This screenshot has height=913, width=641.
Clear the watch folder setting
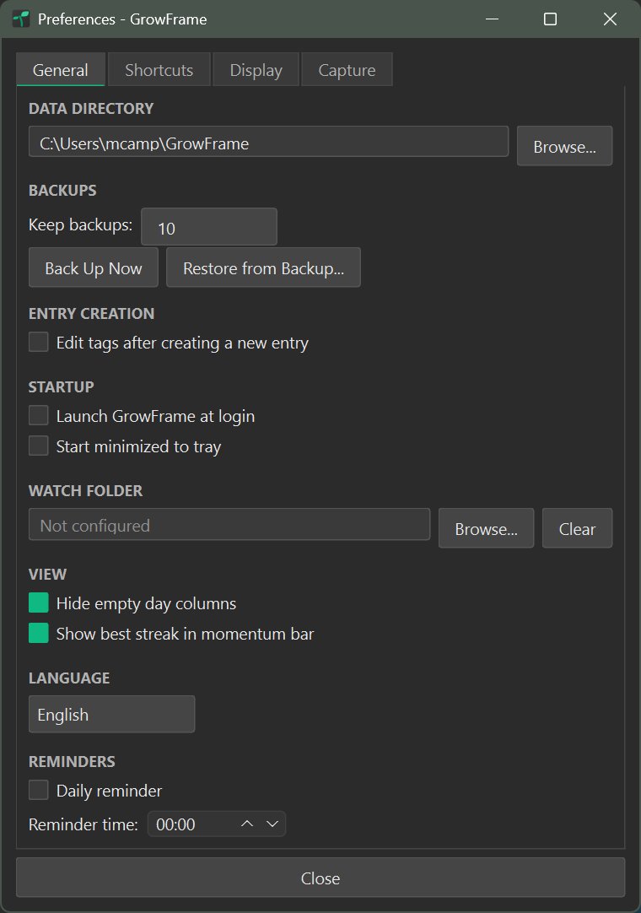pos(578,528)
